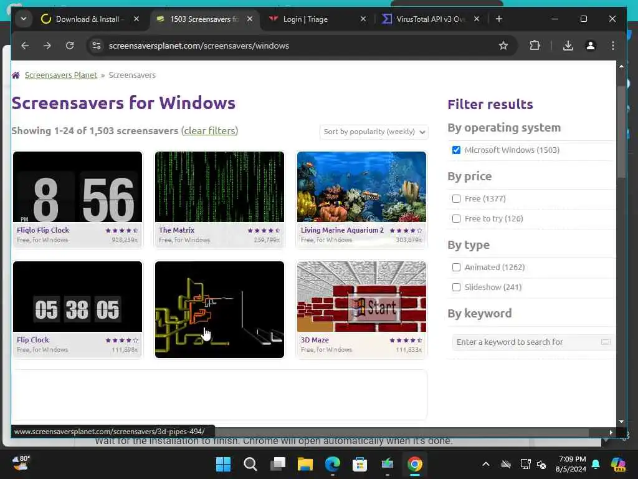This screenshot has height=479, width=638.
Task: Open Task View on taskbar
Action: point(278,464)
